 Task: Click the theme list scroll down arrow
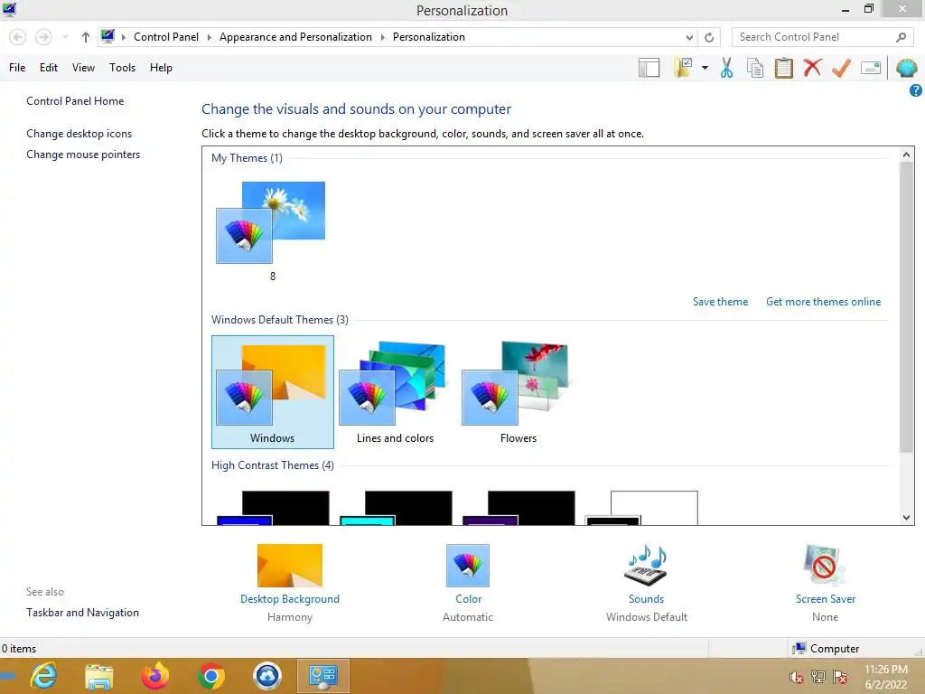[x=906, y=518]
